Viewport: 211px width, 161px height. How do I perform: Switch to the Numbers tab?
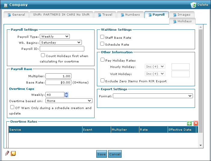(130, 14)
